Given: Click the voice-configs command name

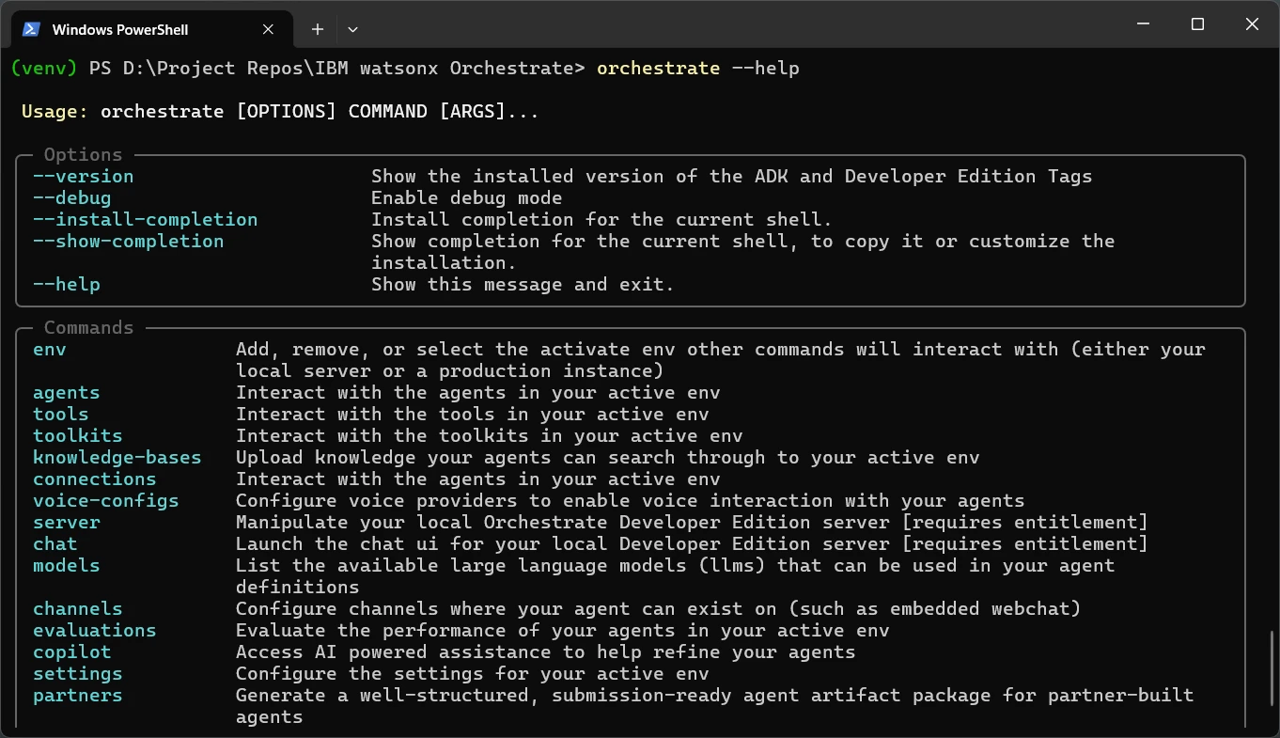Looking at the screenshot, I should click(105, 500).
